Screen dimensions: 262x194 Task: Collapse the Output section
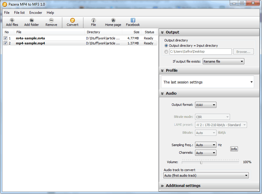[x=162, y=32]
